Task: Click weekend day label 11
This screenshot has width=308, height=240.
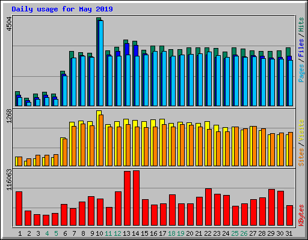Action: (108, 233)
